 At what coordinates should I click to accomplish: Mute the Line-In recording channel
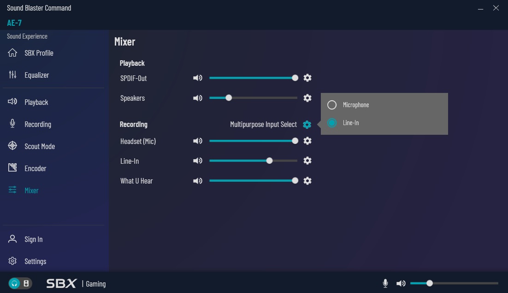click(197, 161)
